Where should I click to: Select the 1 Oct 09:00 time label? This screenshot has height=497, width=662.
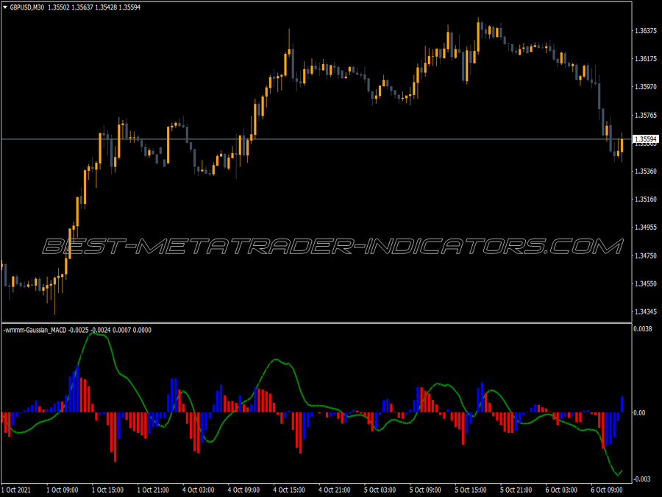62,490
